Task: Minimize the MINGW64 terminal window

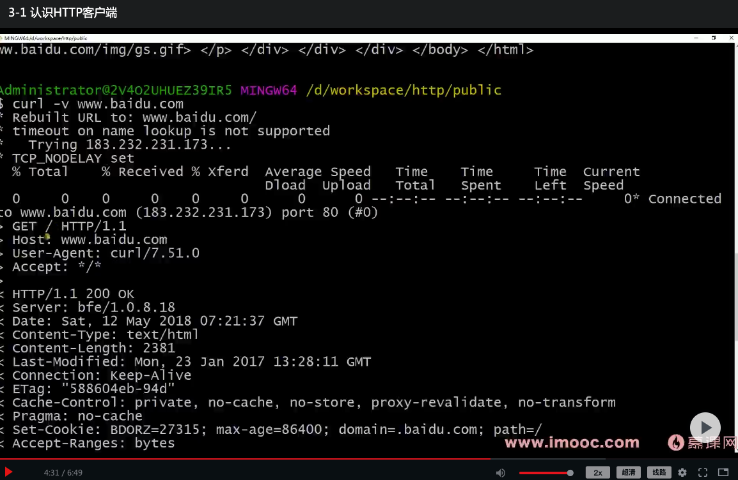Action: click(696, 38)
